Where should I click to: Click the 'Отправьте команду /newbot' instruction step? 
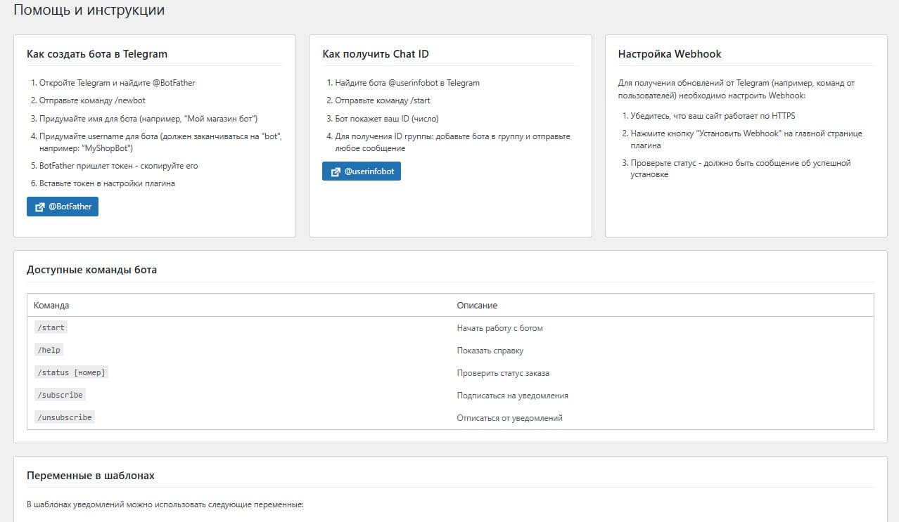(x=92, y=100)
